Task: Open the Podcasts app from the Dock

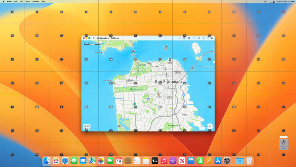Action: [x=173, y=161]
